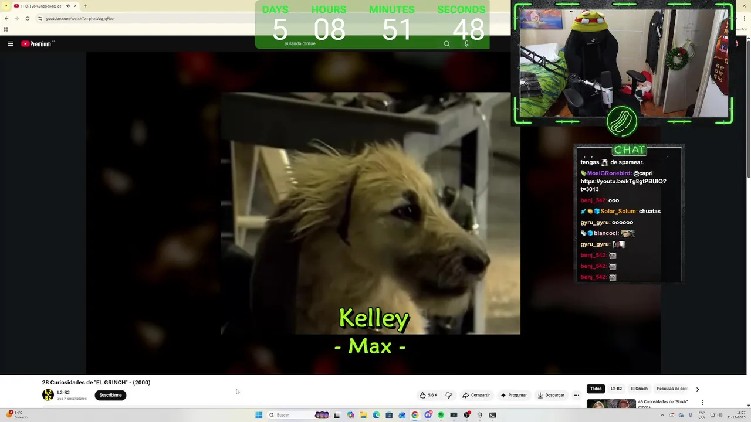The image size is (751, 422).
Task: Open the 46 Curiosidades de Shrek thumbnail
Action: pyautogui.click(x=611, y=404)
